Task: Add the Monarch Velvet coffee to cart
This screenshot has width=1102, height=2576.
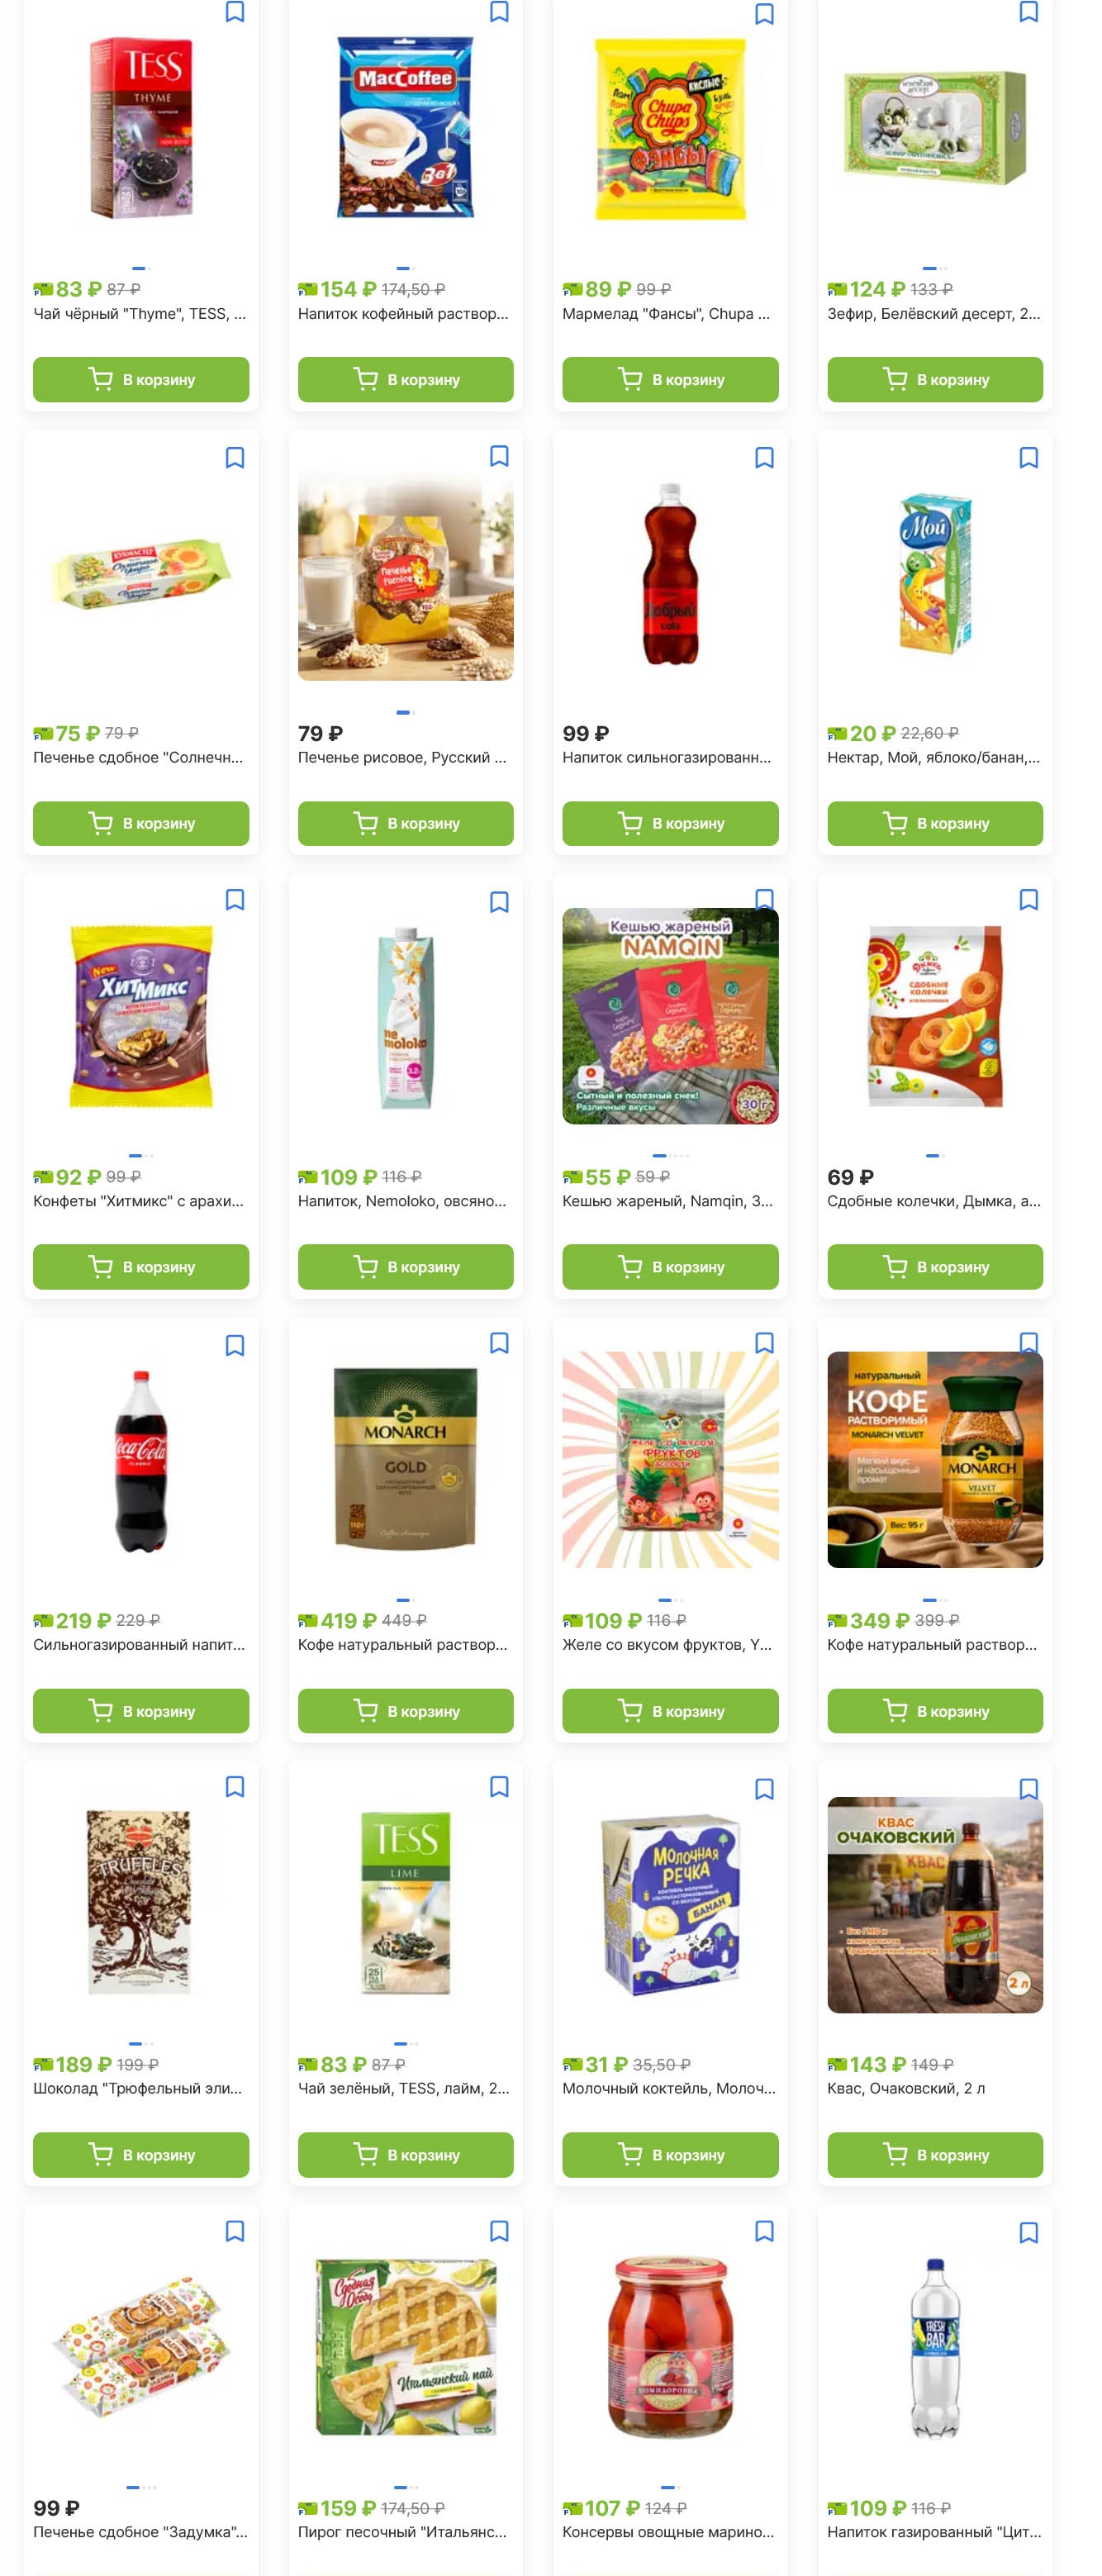Action: coord(935,1711)
